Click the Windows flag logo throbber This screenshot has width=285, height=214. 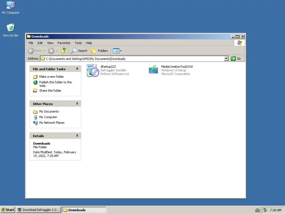click(240, 43)
